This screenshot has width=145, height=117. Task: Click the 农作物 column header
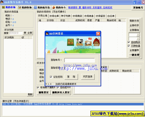pyautogui.click(x=50, y=20)
